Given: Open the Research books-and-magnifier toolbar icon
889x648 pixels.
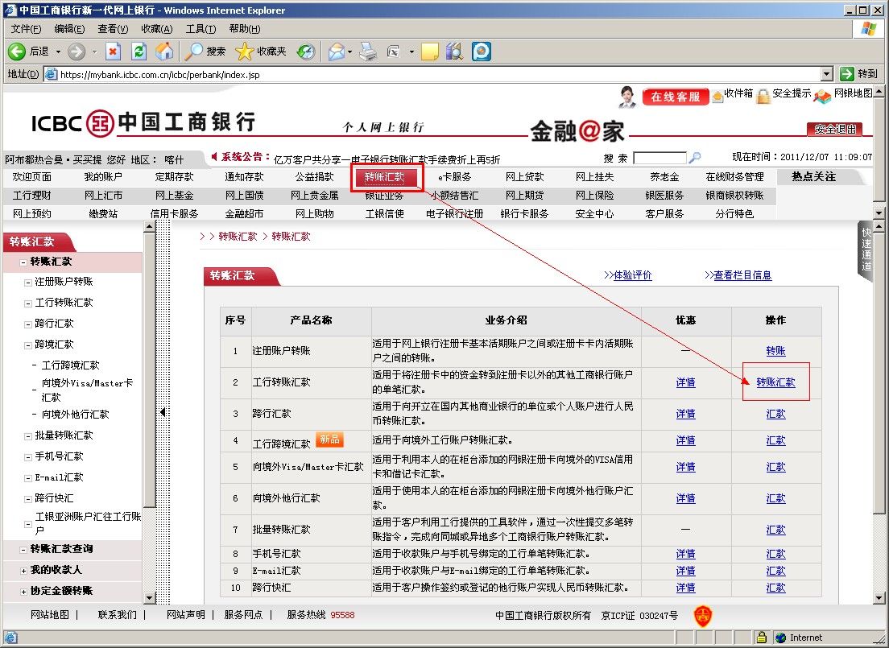Looking at the screenshot, I should coord(454,52).
